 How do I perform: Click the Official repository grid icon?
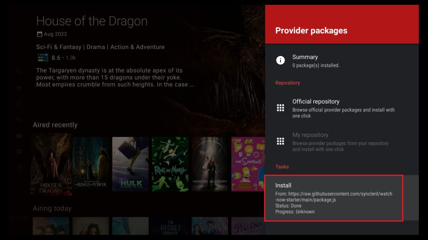(280, 108)
